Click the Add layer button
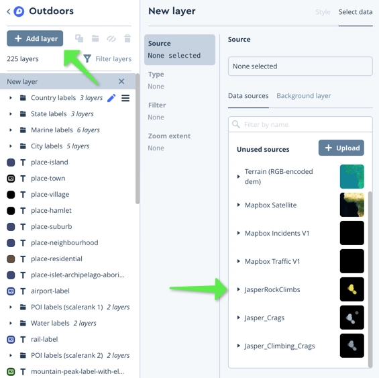The width and height of the screenshot is (379, 378). tap(35, 38)
